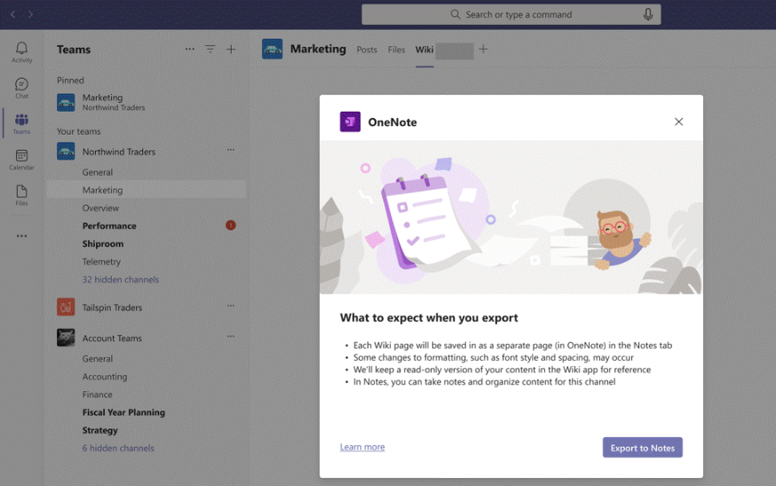Viewport: 776px width, 486px height.
Task: Expand 32 hidden channels list
Action: [121, 279]
